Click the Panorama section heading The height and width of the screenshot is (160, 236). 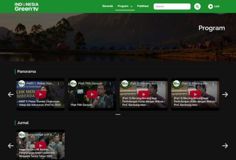click(x=26, y=72)
